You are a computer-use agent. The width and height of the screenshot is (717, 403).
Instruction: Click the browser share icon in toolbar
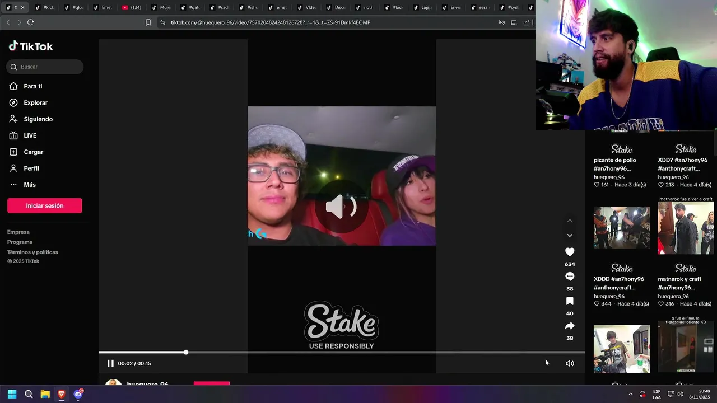click(527, 22)
